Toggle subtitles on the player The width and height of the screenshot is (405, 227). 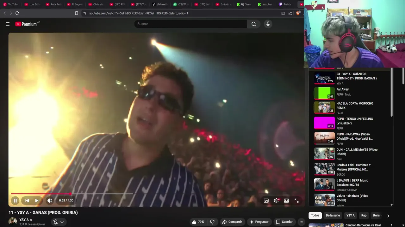pyautogui.click(x=266, y=201)
